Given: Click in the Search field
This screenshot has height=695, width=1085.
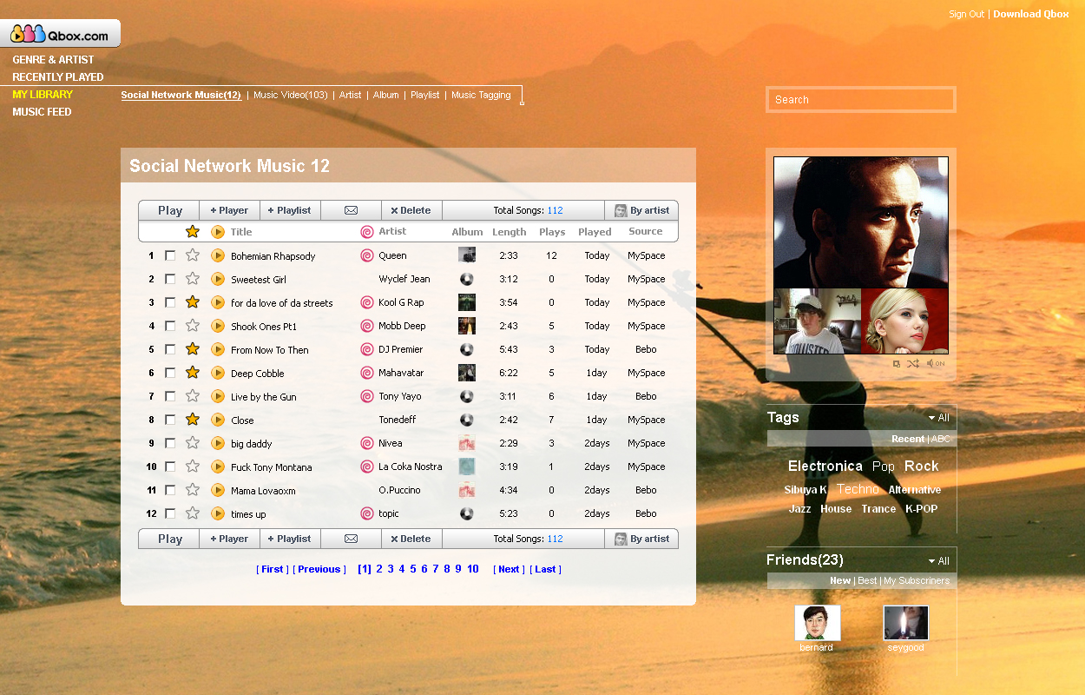Looking at the screenshot, I should (861, 100).
